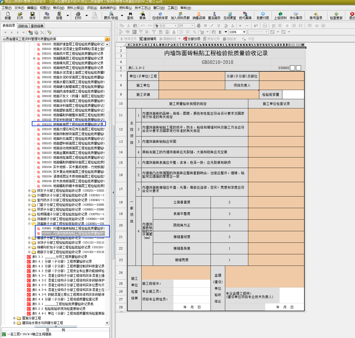Expand the 屋面分部工程 node
This screenshot has height=338, width=355.
(14, 318)
